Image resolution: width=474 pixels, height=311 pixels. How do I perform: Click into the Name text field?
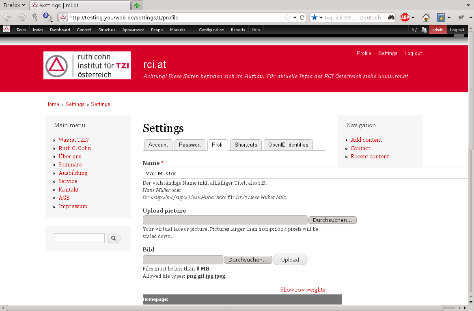pos(304,173)
